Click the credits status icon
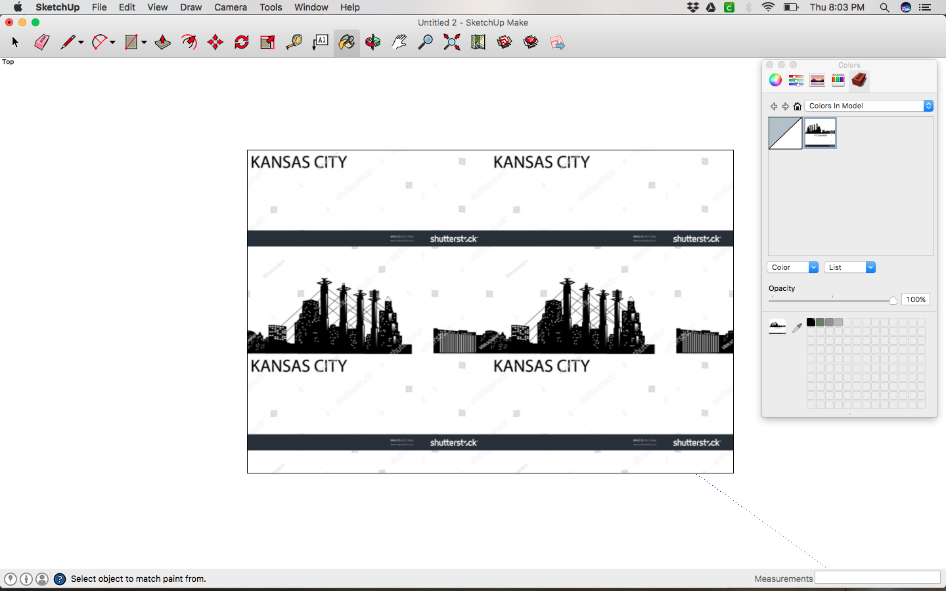Image resolution: width=946 pixels, height=591 pixels. tap(26, 579)
